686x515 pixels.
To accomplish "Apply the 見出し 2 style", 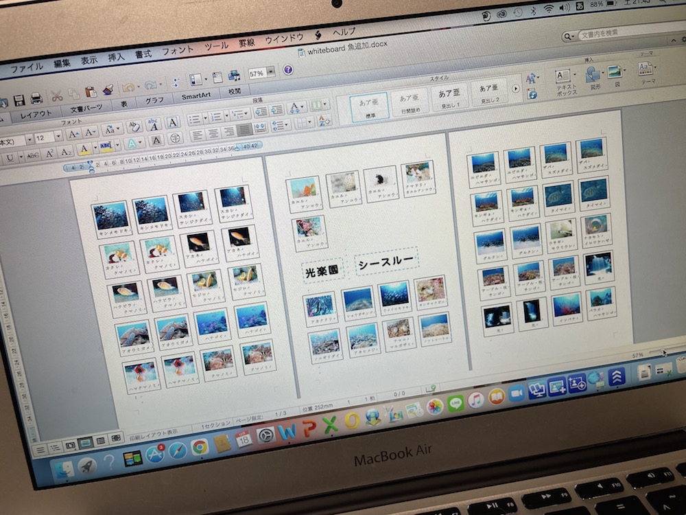I will point(489,93).
